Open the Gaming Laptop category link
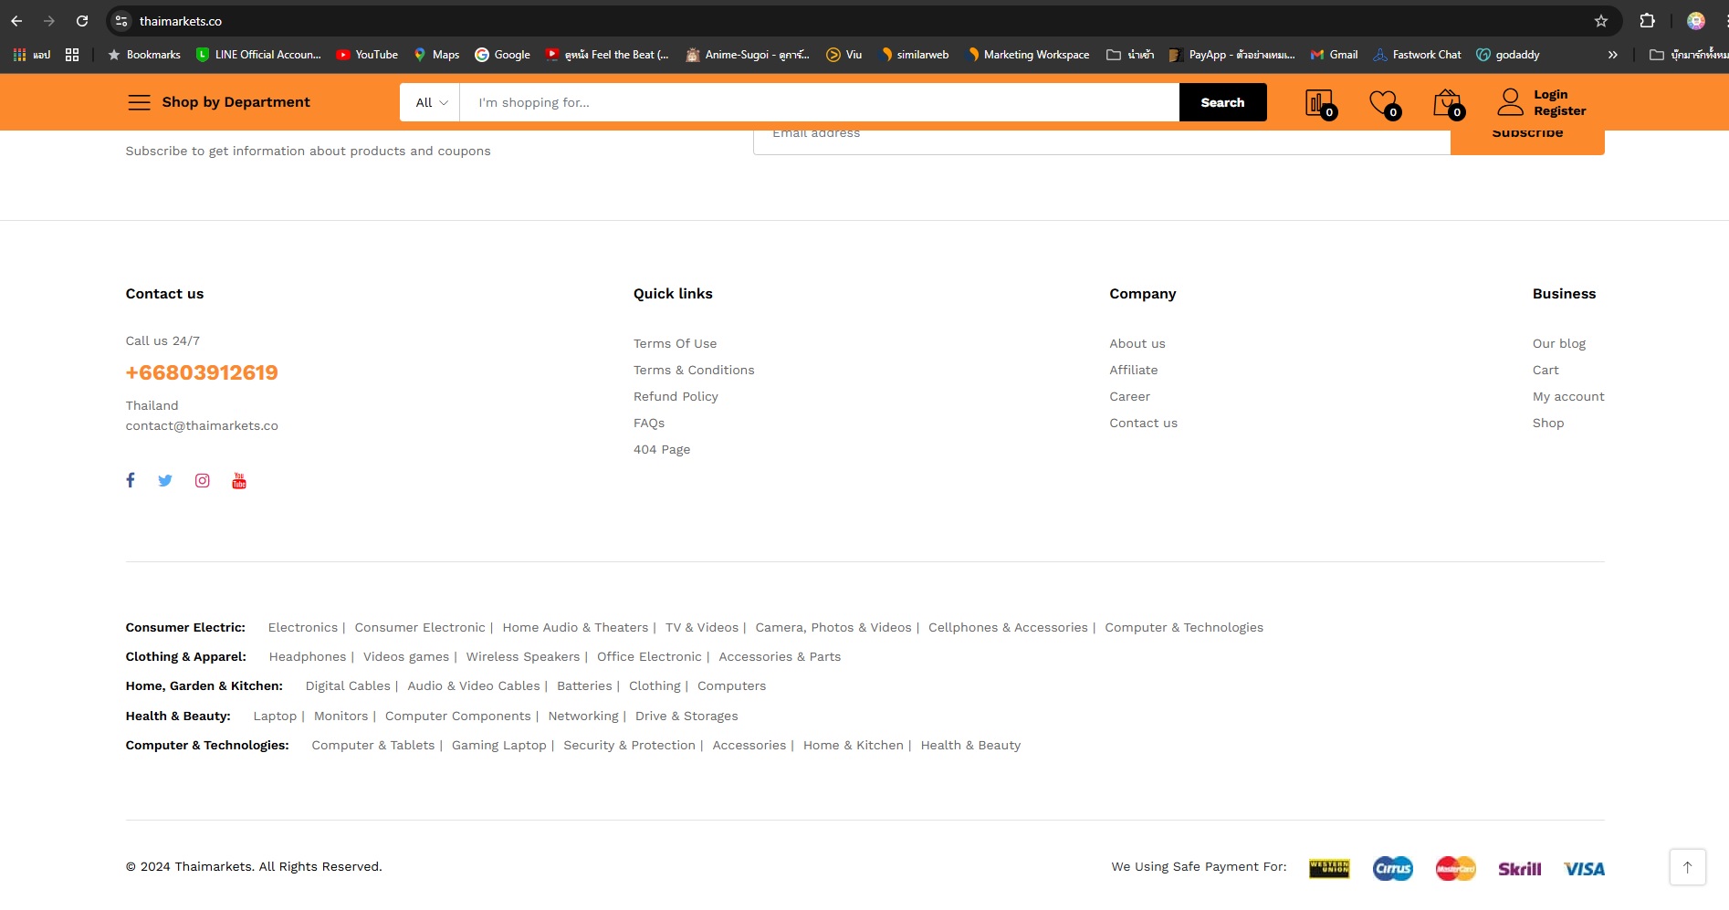 498,745
